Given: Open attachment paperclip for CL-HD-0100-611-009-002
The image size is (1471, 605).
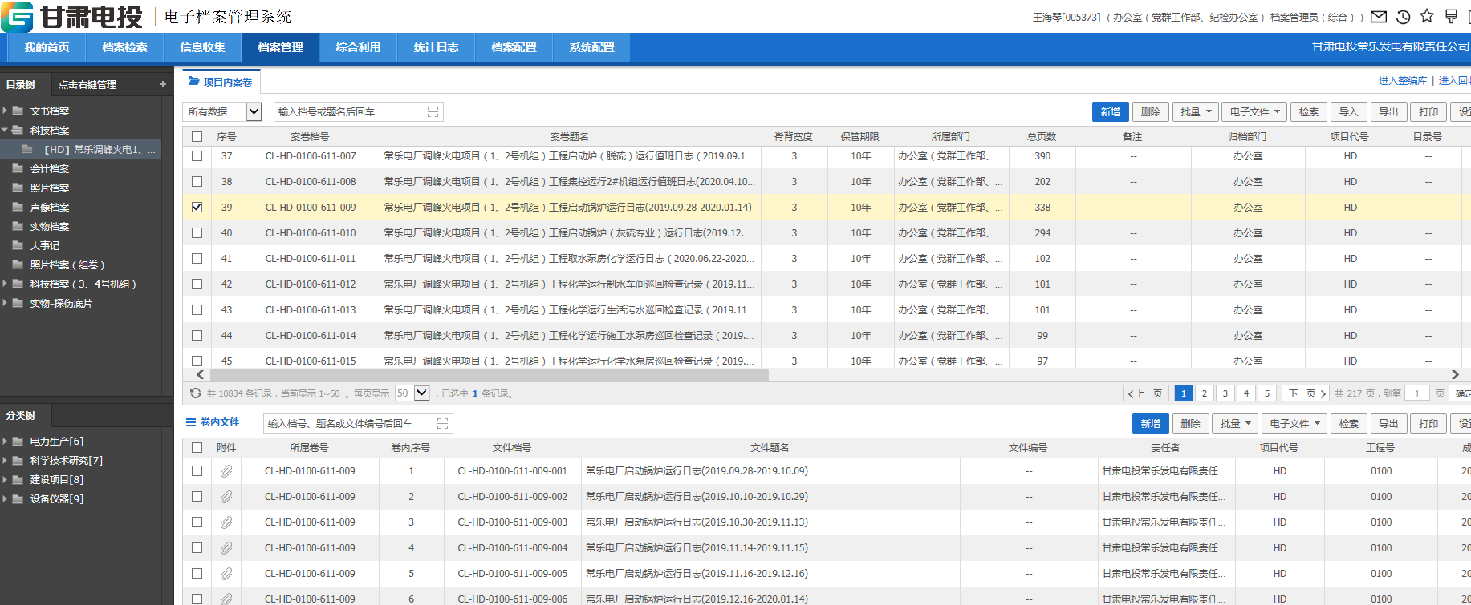Looking at the screenshot, I should coord(227,497).
